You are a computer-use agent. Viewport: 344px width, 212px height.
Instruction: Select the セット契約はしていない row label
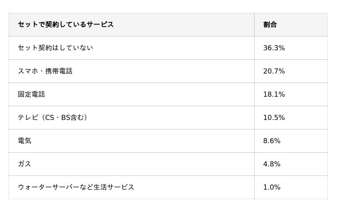click(55, 48)
